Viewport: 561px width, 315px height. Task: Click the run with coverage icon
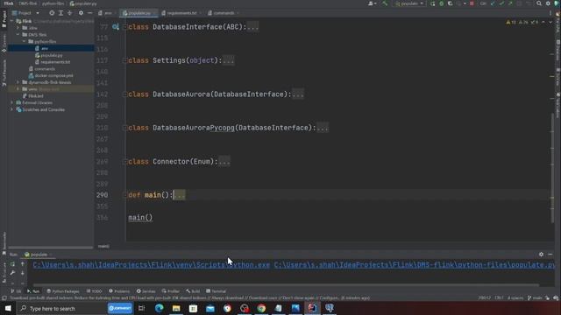tap(450, 3)
